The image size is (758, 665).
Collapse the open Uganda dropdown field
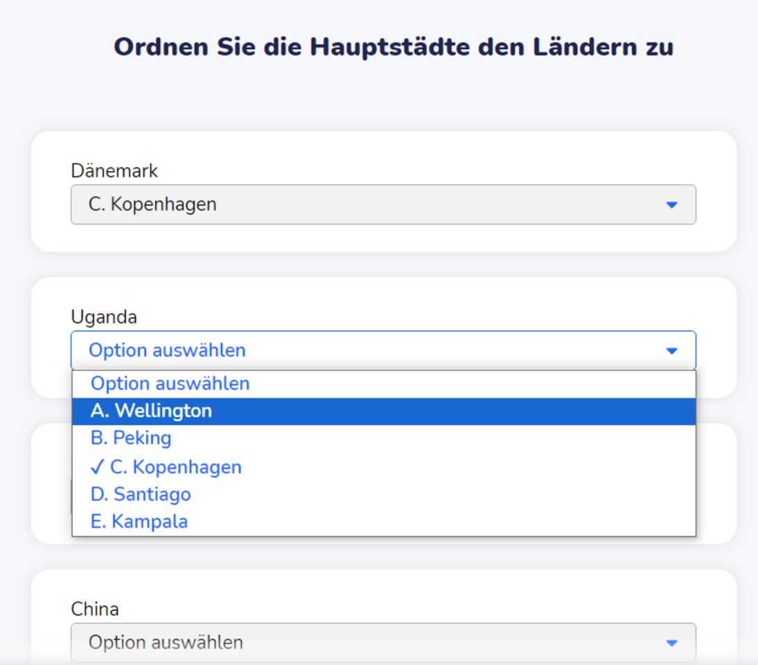click(382, 351)
